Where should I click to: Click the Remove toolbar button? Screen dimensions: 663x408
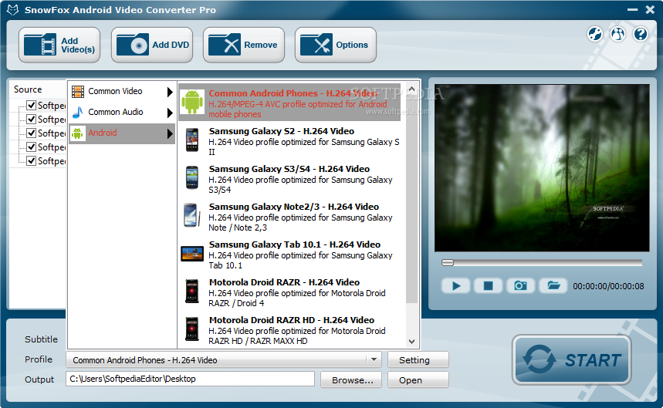point(244,45)
